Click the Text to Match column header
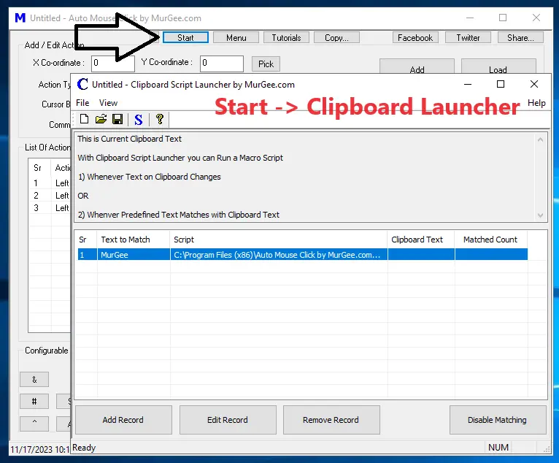The image size is (559, 463). tap(133, 240)
